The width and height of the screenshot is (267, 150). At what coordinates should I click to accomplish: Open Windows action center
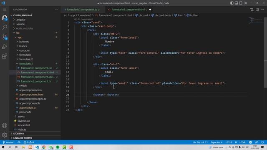point(262,147)
